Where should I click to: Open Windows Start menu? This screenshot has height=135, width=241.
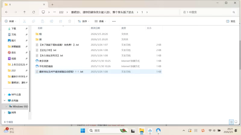coord(83,130)
